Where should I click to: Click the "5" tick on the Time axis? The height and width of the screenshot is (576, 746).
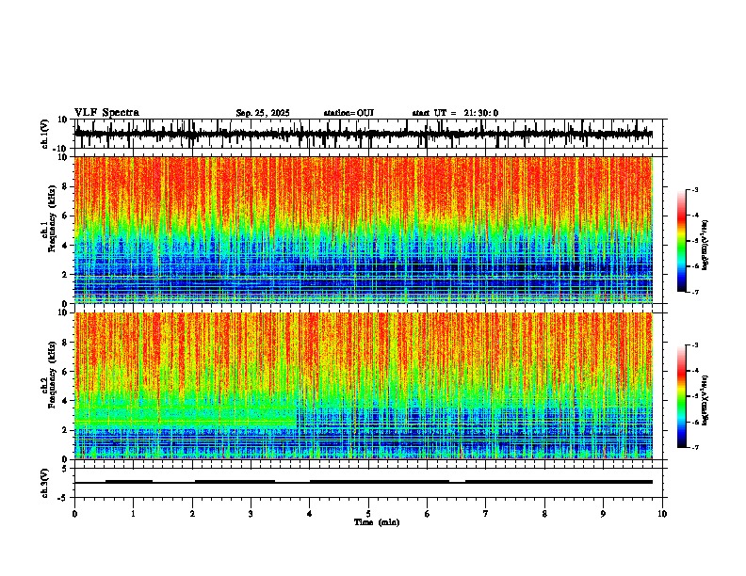pyautogui.click(x=368, y=514)
